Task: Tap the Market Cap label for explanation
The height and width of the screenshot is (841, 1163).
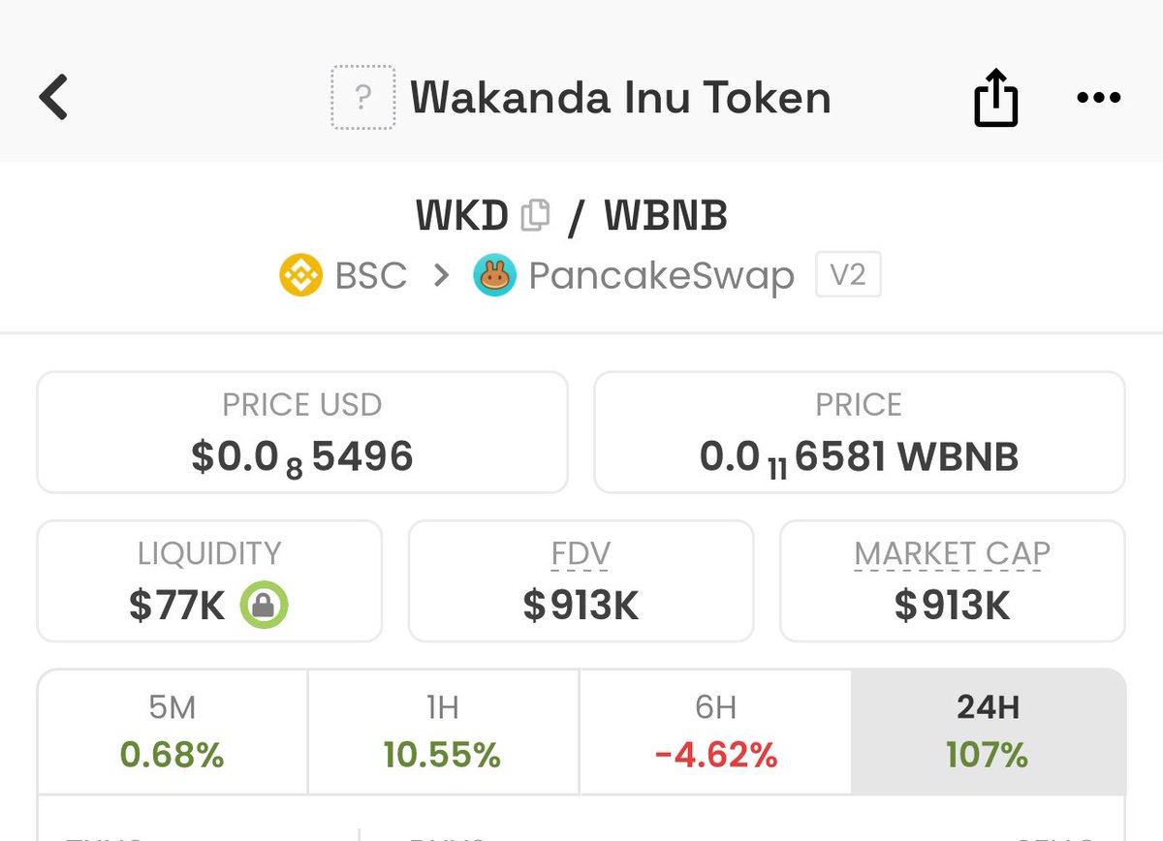Action: tap(952, 554)
